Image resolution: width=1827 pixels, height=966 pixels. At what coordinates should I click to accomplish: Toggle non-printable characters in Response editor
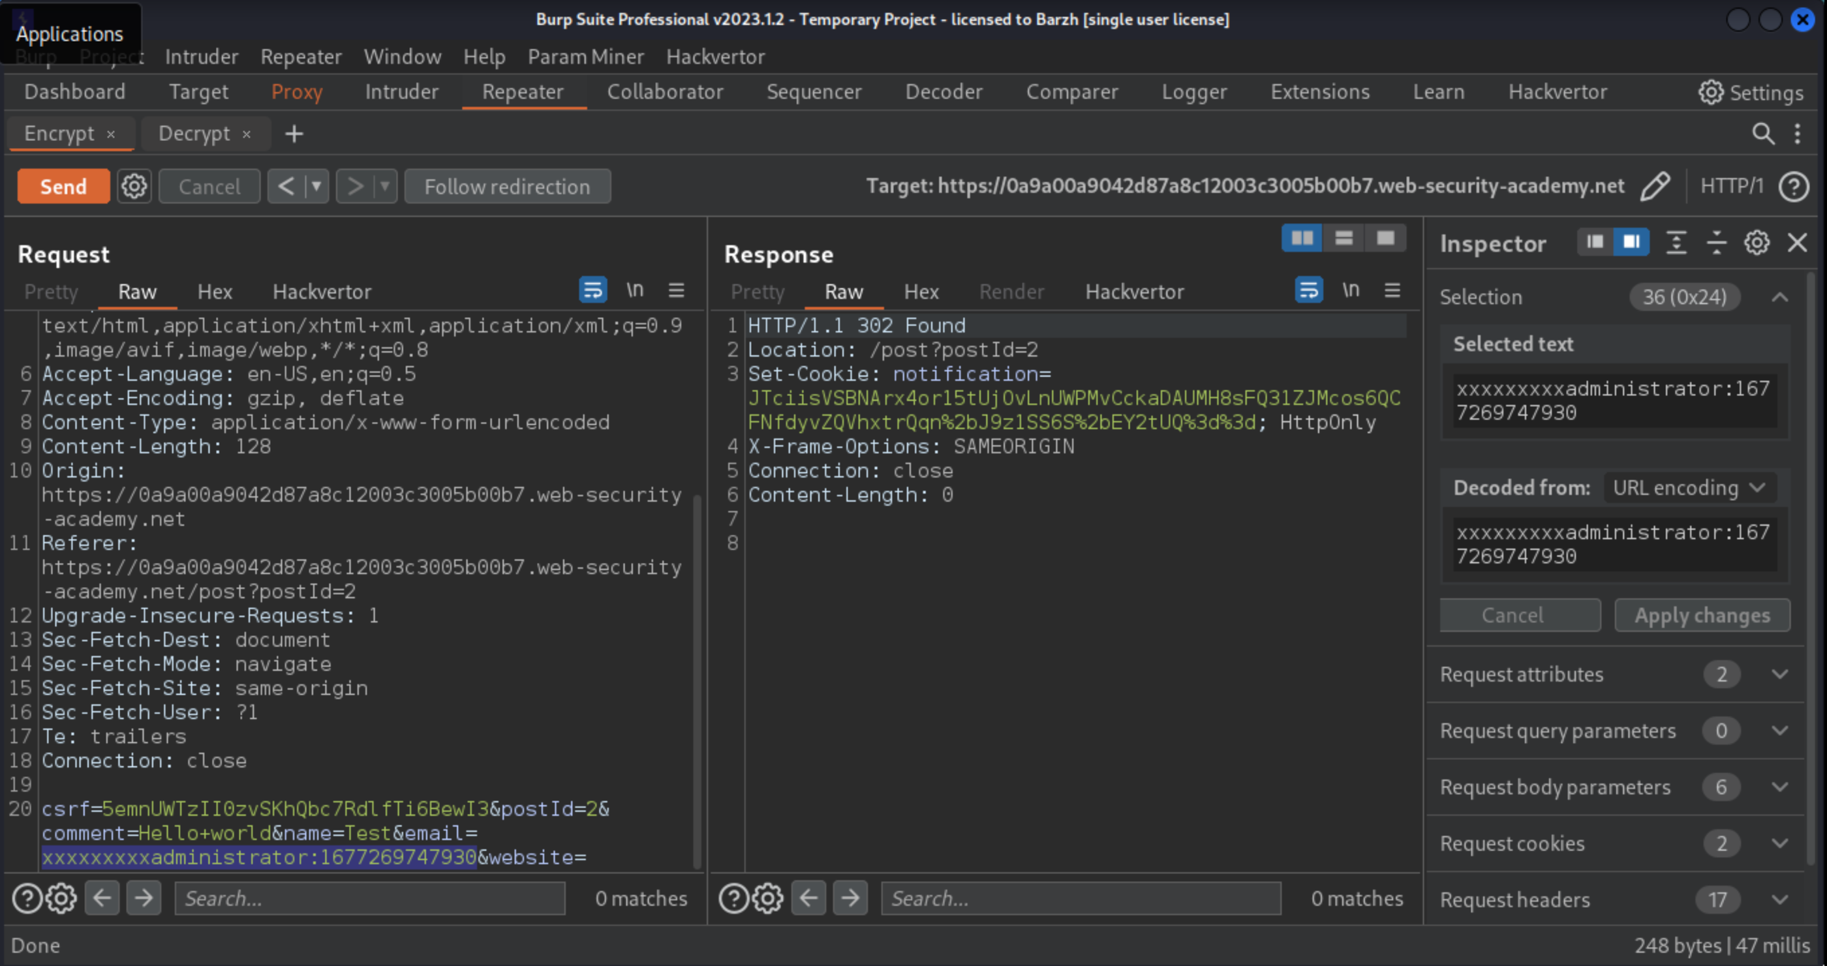(1351, 290)
